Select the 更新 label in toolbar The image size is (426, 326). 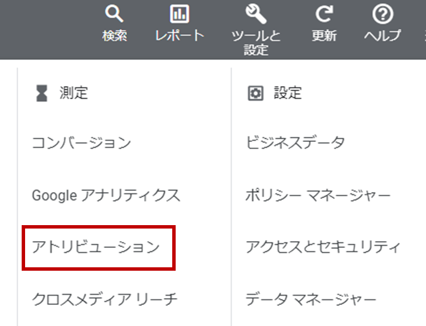[x=324, y=36]
